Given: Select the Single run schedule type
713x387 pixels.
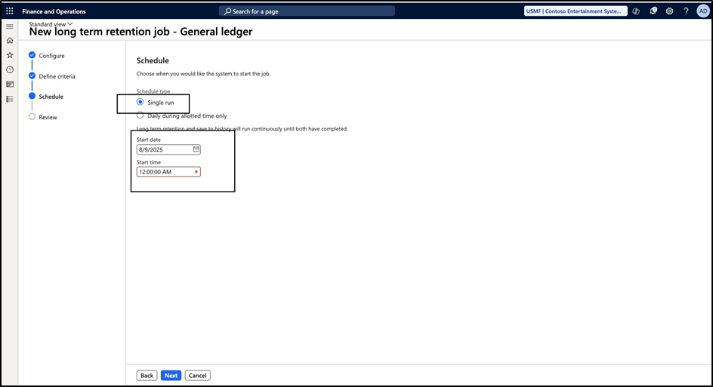Looking at the screenshot, I should pyautogui.click(x=140, y=102).
